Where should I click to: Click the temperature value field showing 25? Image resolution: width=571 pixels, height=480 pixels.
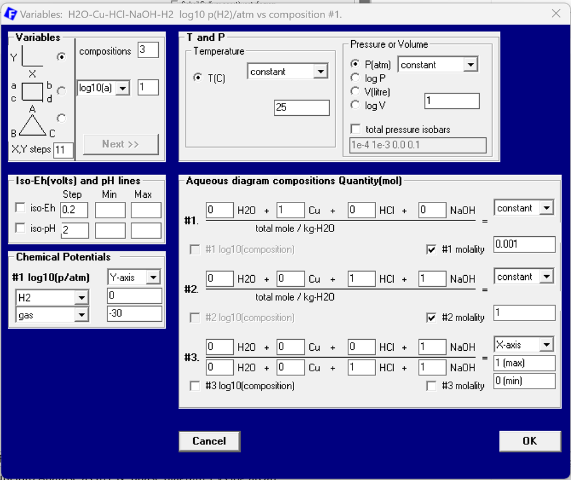(301, 108)
